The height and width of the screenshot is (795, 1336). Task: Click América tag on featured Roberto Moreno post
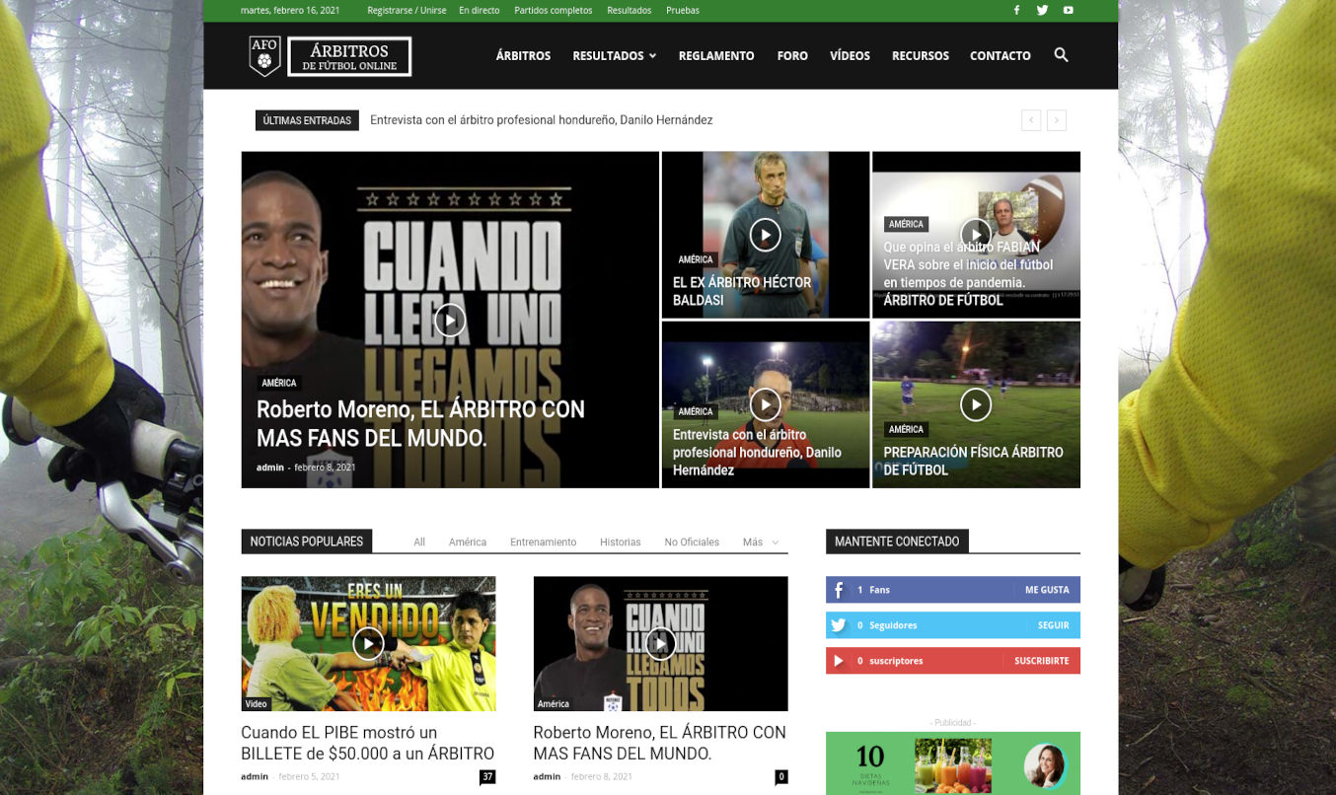pos(279,383)
